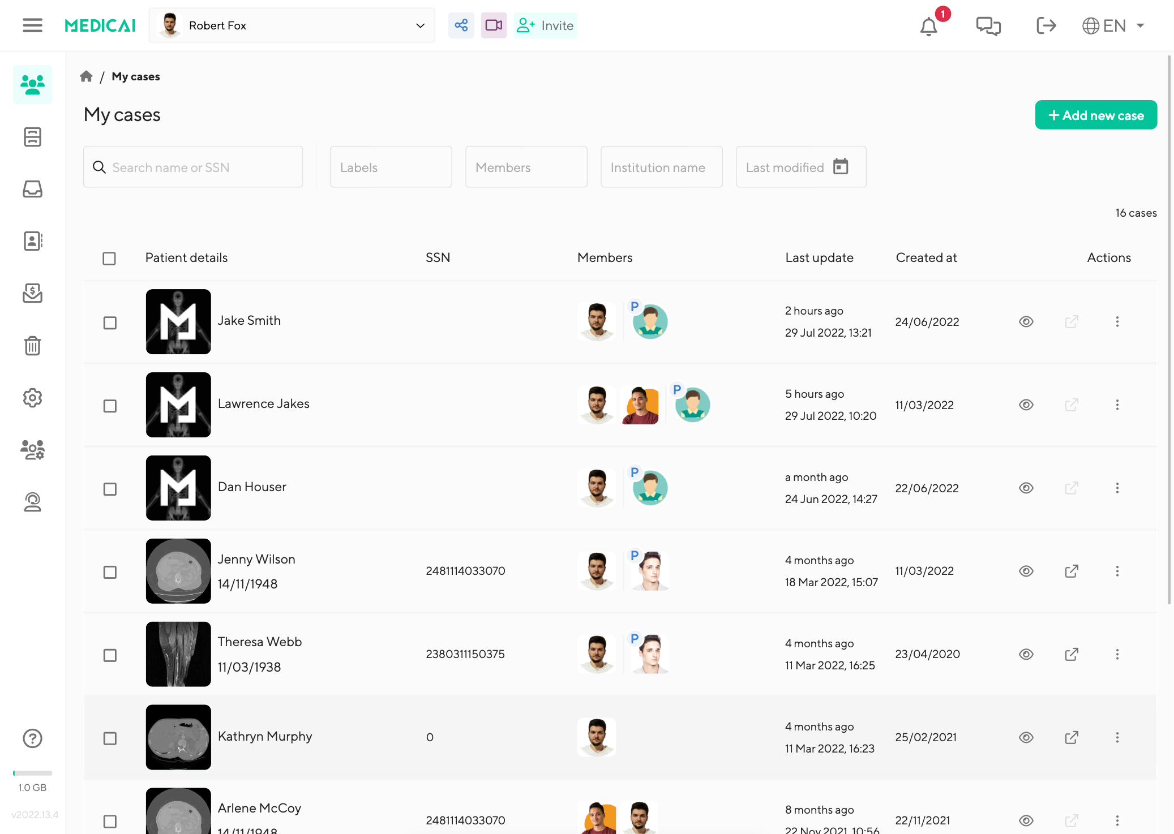The height and width of the screenshot is (834, 1174).
Task: Expand the EN language dropdown
Action: pos(1113,25)
